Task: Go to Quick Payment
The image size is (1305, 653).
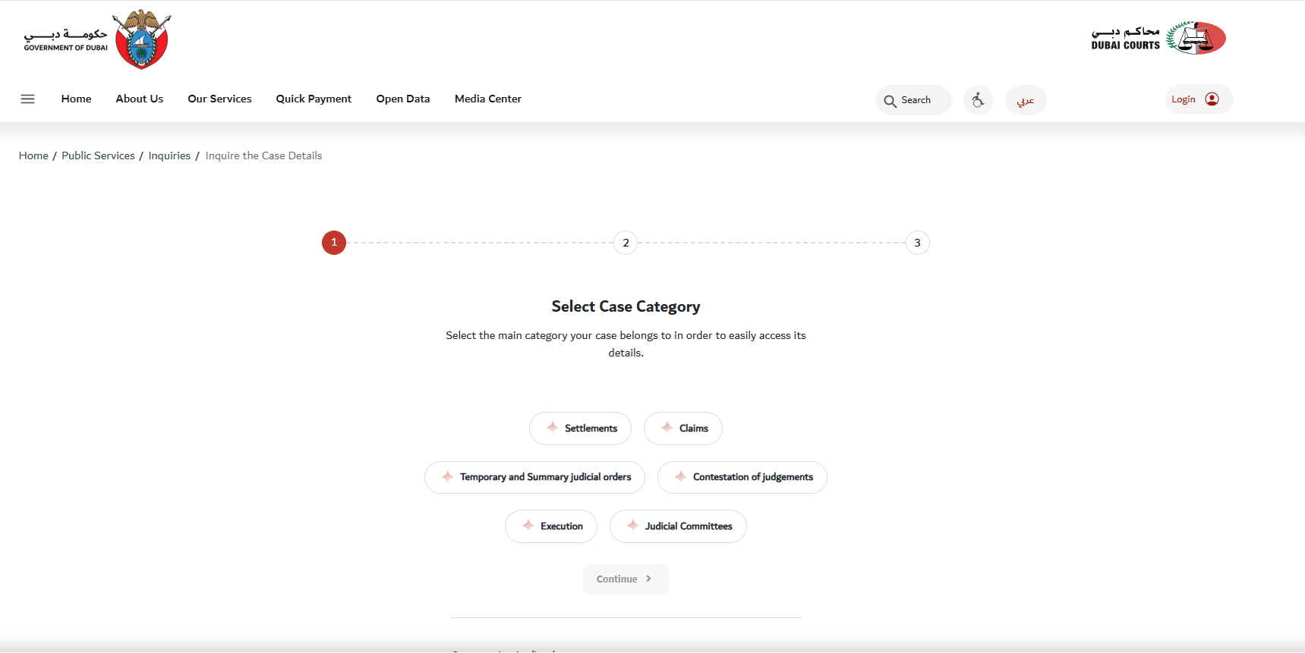Action: point(314,99)
